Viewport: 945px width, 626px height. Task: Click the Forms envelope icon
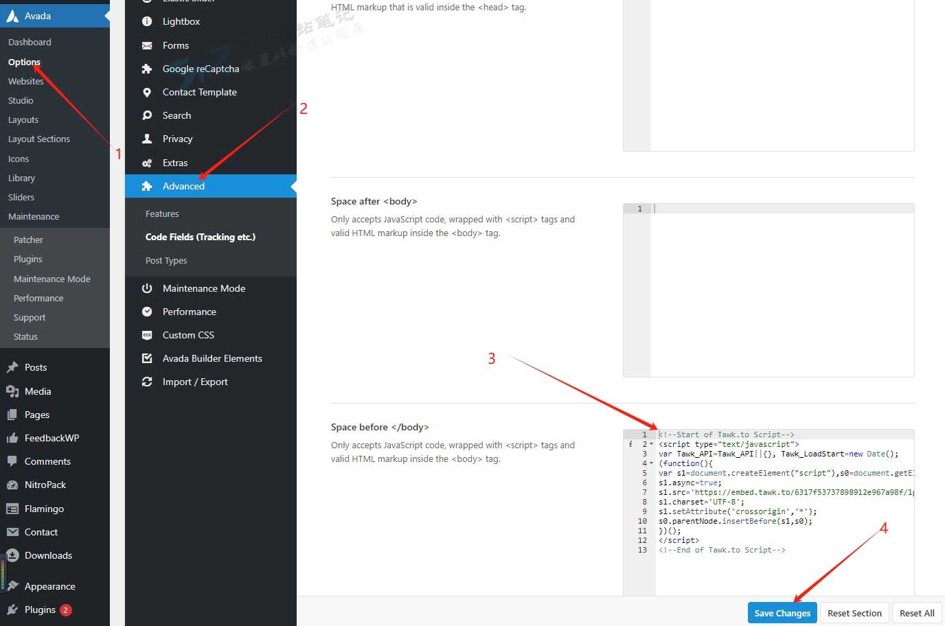[147, 45]
